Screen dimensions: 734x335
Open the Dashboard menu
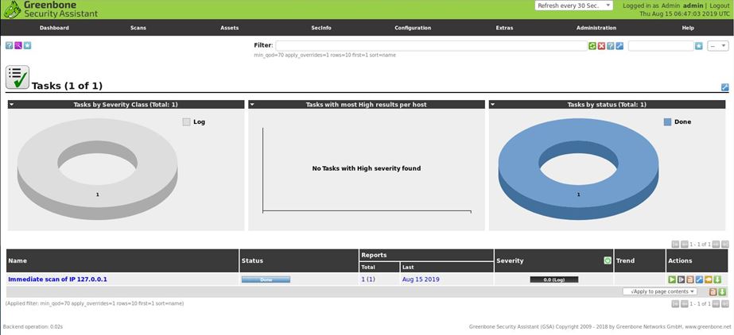pyautogui.click(x=54, y=28)
